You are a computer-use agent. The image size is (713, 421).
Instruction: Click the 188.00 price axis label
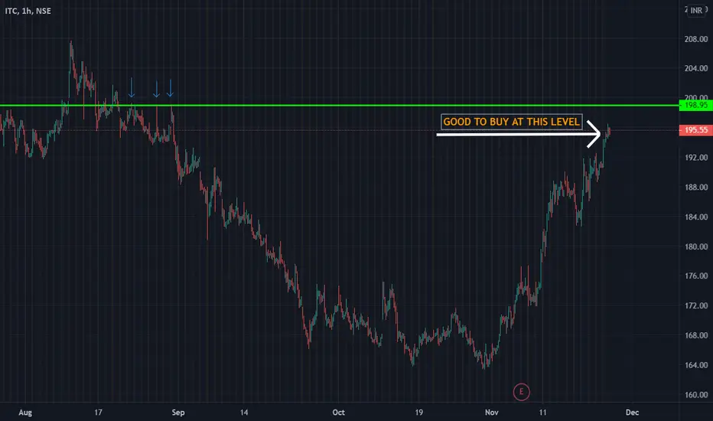tap(695, 187)
